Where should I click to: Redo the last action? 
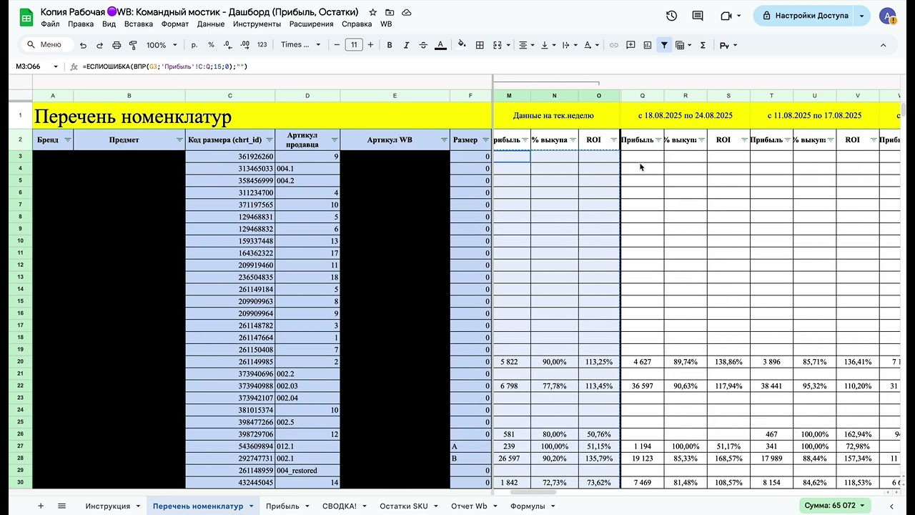99,45
